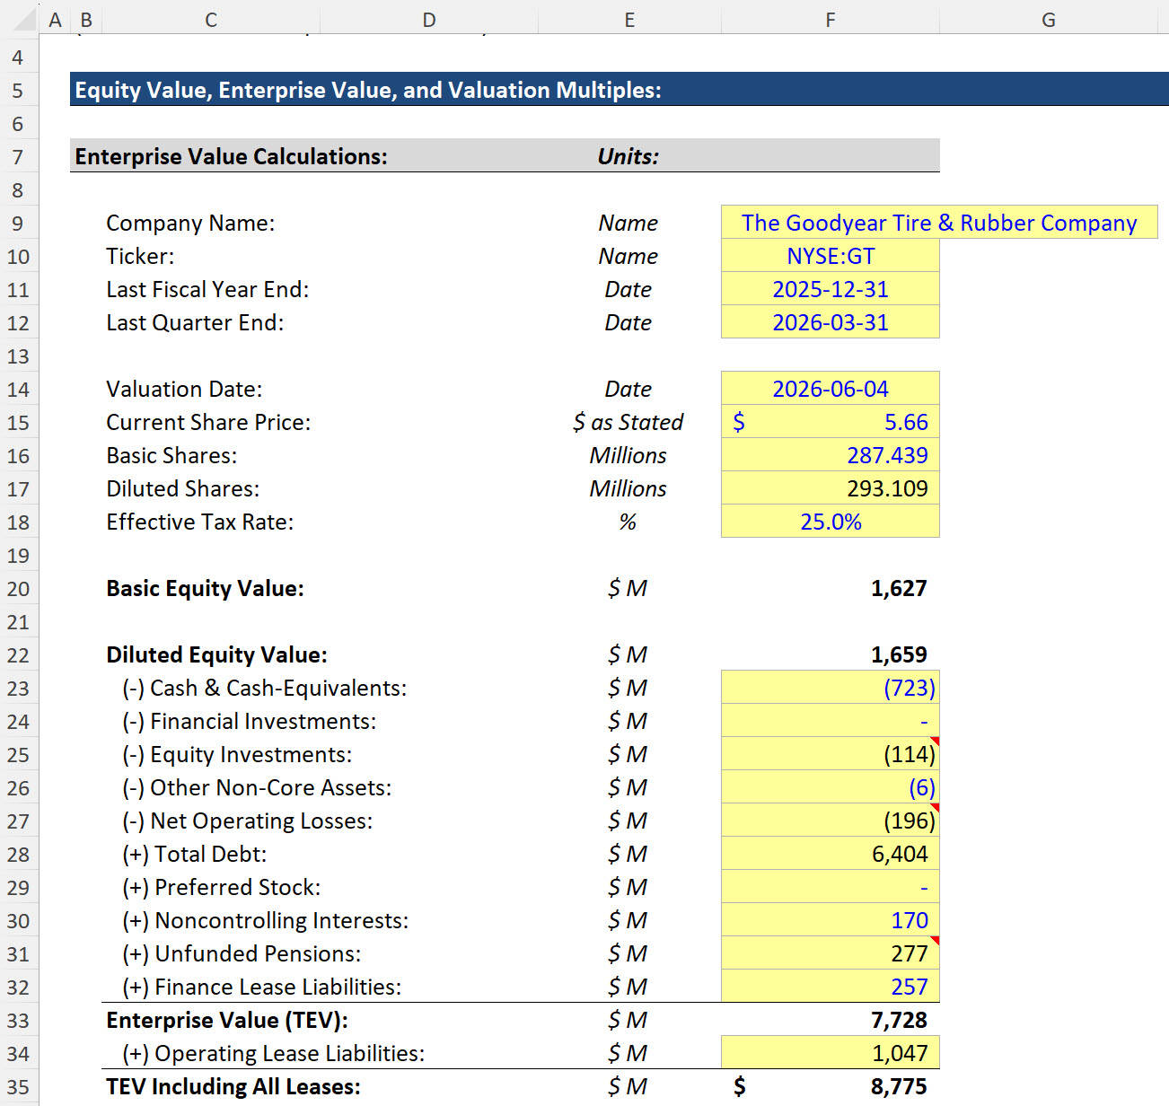Click the Basic Equity Value: label
This screenshot has height=1106, width=1169.
(x=205, y=588)
